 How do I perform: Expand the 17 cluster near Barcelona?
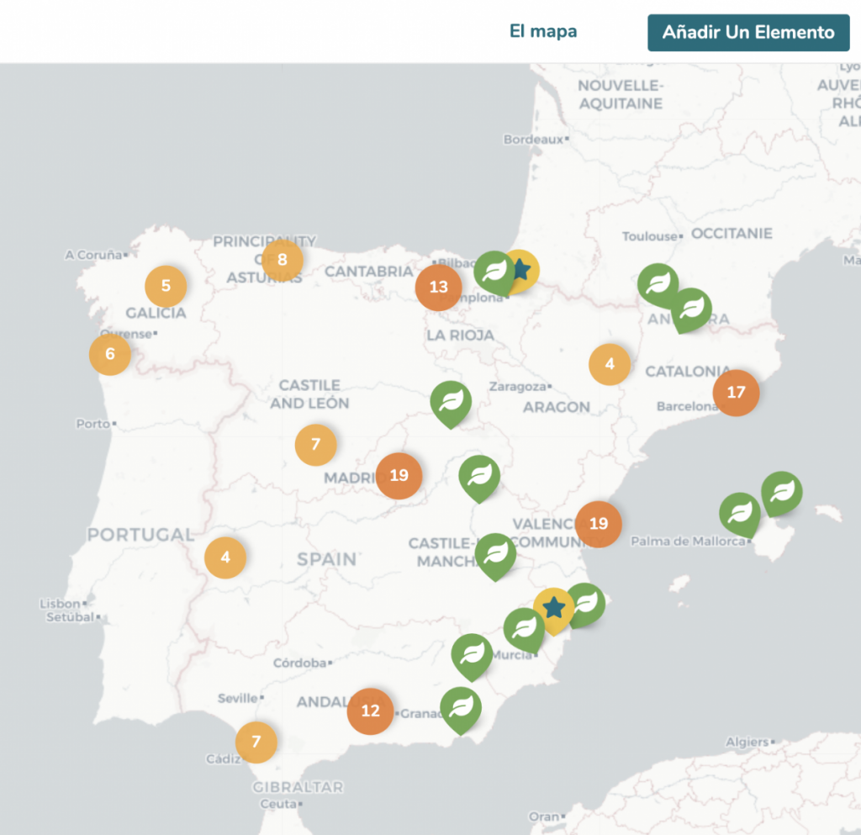pos(736,393)
